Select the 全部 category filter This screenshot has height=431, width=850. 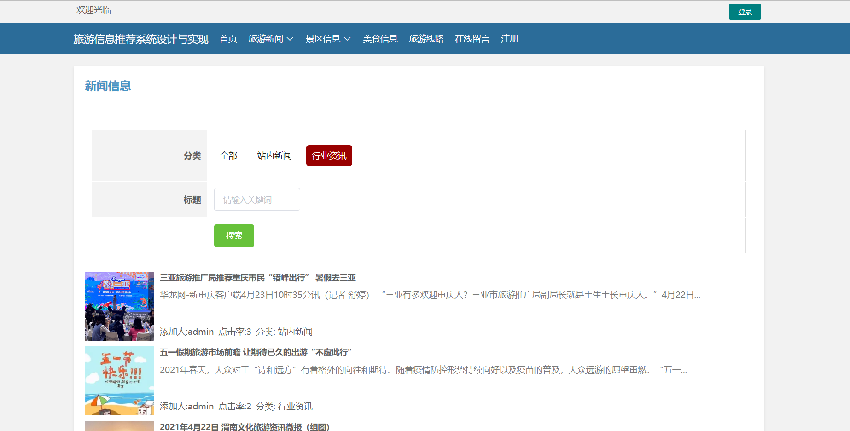coord(228,156)
